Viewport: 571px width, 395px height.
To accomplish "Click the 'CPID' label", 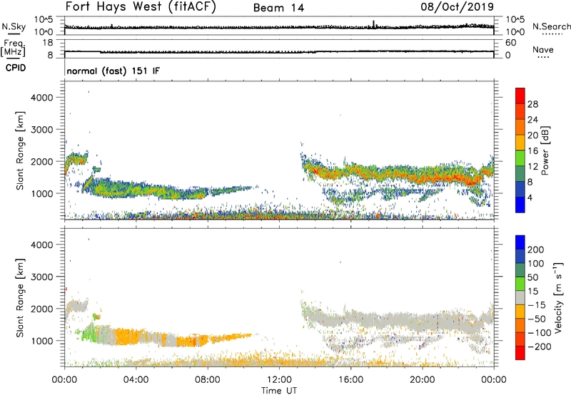I will 16,68.
